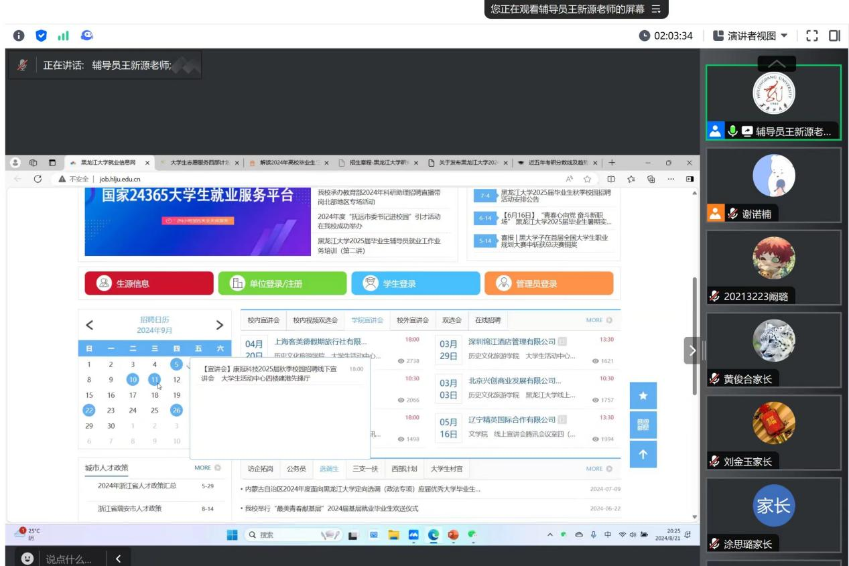Viewport: 849px width, 566px height.
Task: Click the QR code floating button
Action: [643, 425]
